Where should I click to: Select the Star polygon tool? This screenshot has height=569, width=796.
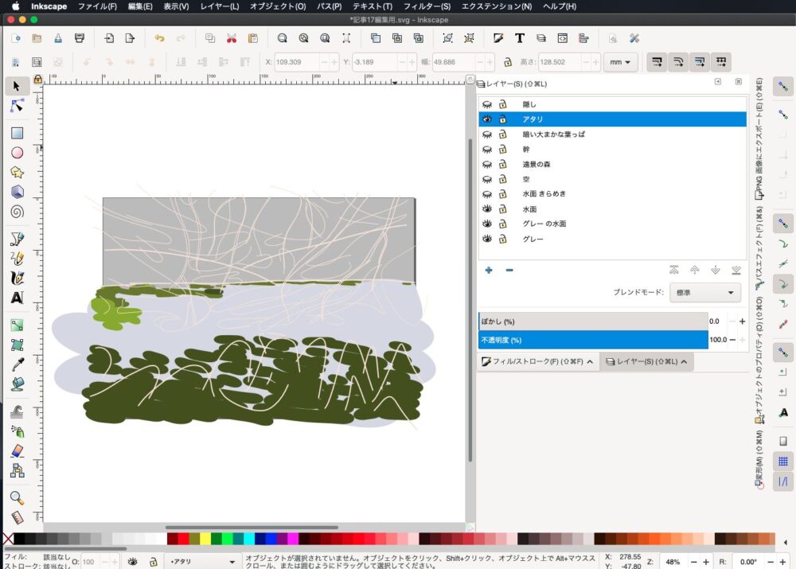pyautogui.click(x=17, y=173)
